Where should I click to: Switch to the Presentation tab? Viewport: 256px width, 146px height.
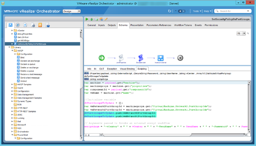137,25
